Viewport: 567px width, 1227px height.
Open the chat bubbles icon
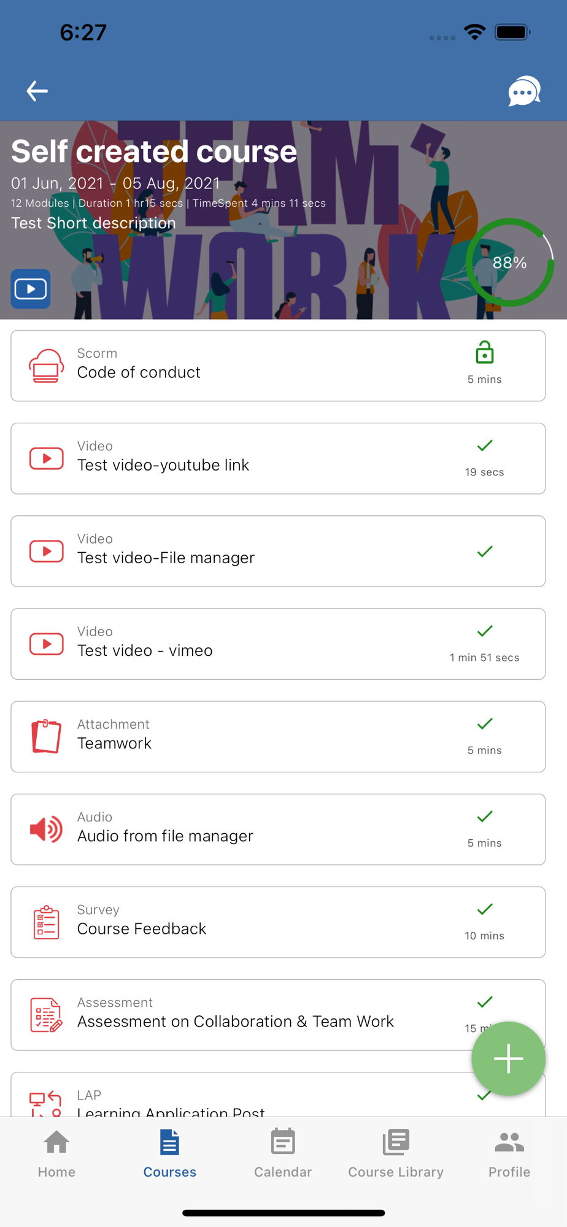pyautogui.click(x=524, y=91)
